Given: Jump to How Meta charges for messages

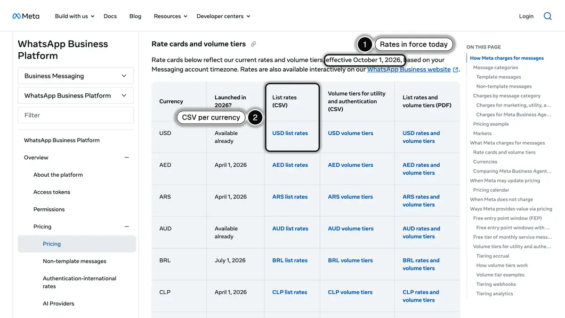Looking at the screenshot, I should (x=507, y=58).
